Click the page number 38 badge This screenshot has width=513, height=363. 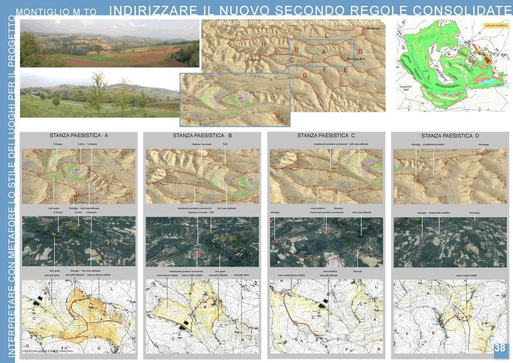coord(500,348)
